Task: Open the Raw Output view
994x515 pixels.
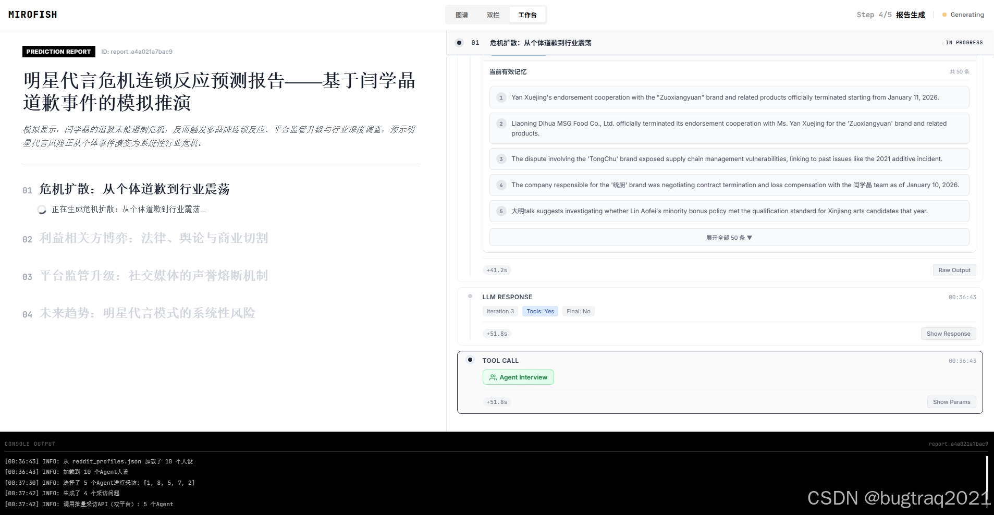Action: coord(954,270)
